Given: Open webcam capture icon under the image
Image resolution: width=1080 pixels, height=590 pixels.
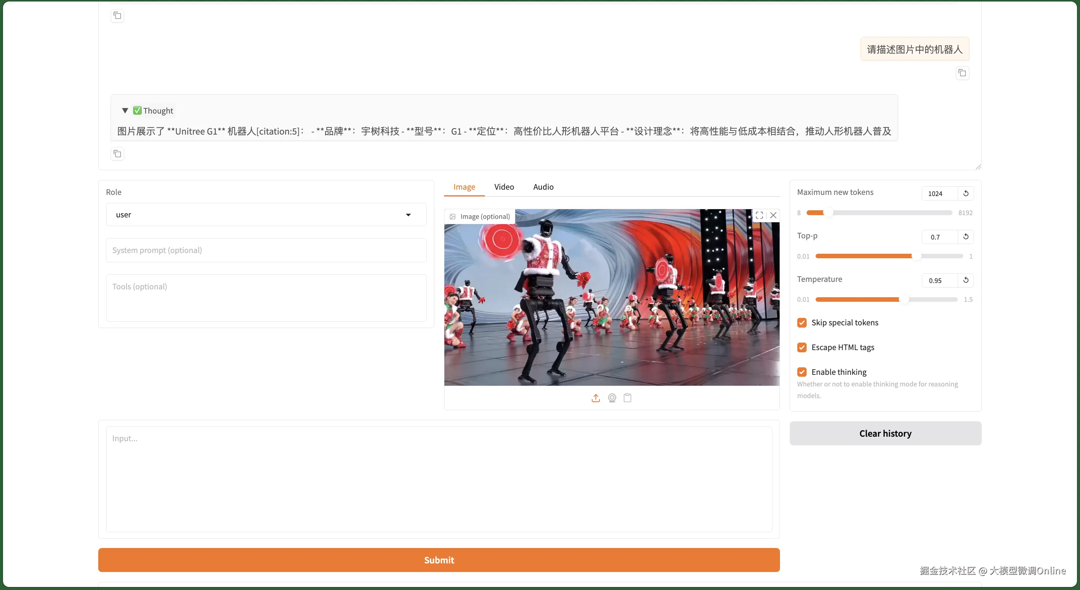Looking at the screenshot, I should coord(612,398).
